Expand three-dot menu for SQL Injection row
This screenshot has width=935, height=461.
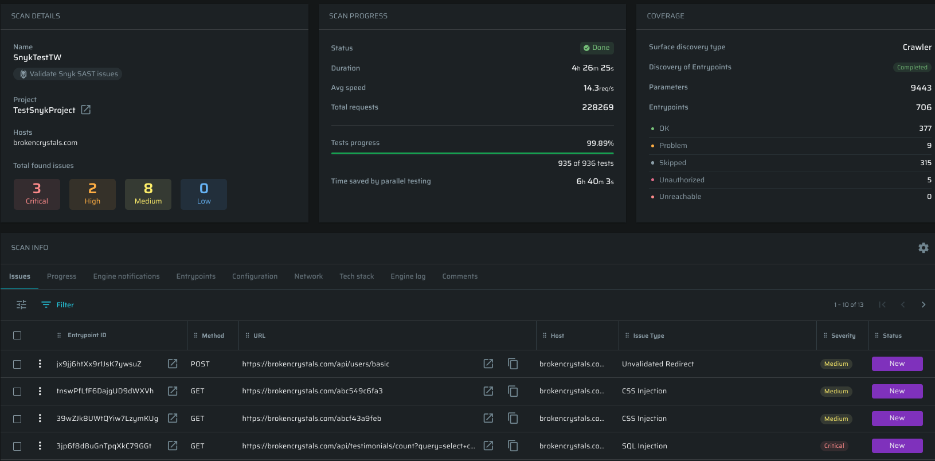tap(40, 446)
